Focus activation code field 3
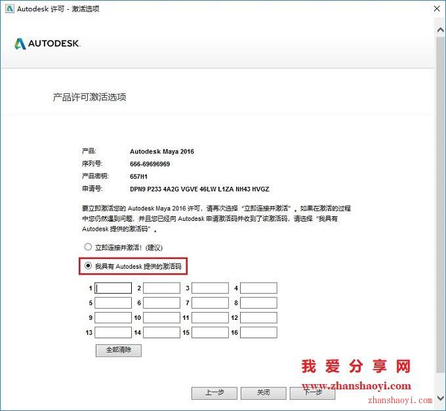The width and height of the screenshot is (446, 411). [x=210, y=288]
